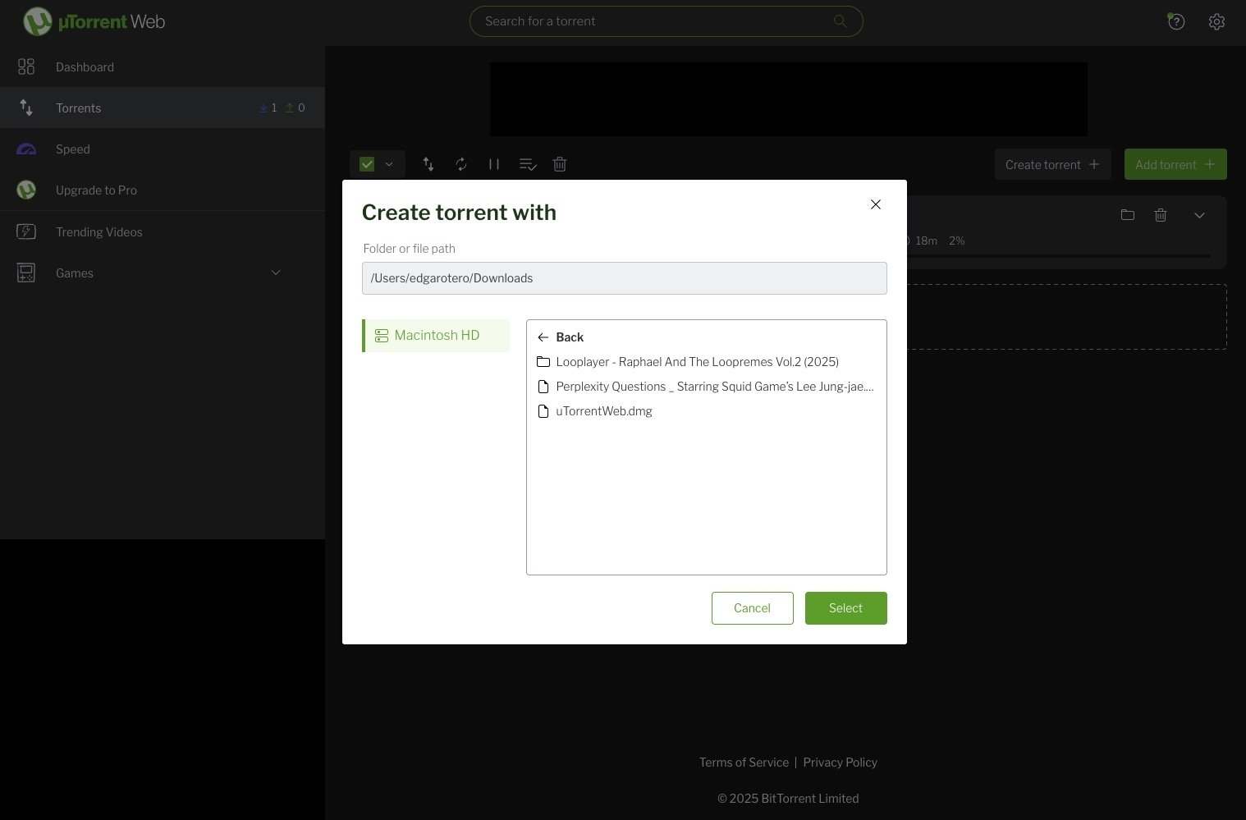Click the upload count beside Torrents
Viewport: 1246px width, 820px height.
point(295,108)
